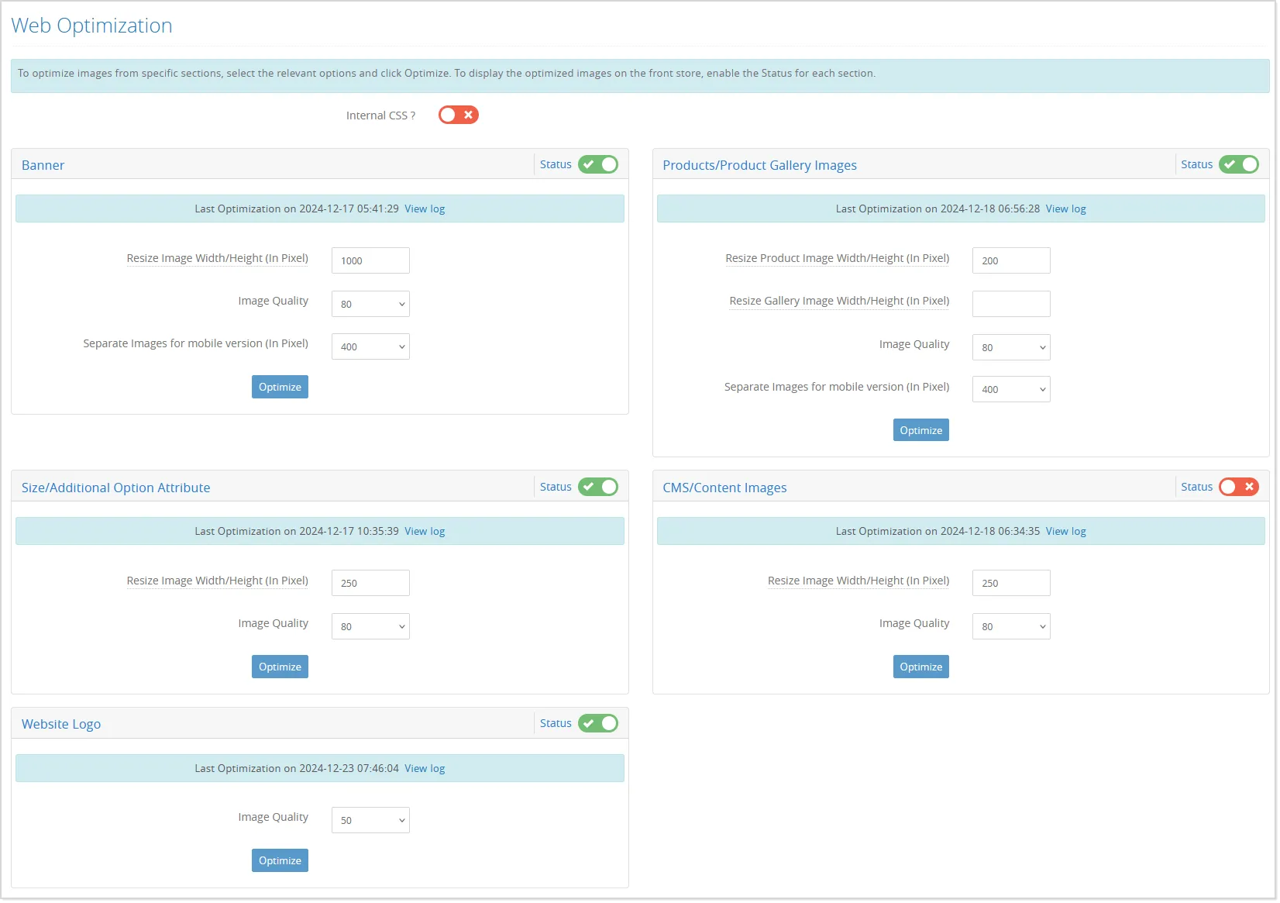Disable Products/Product Gallery Images Status switch

[x=1239, y=164]
